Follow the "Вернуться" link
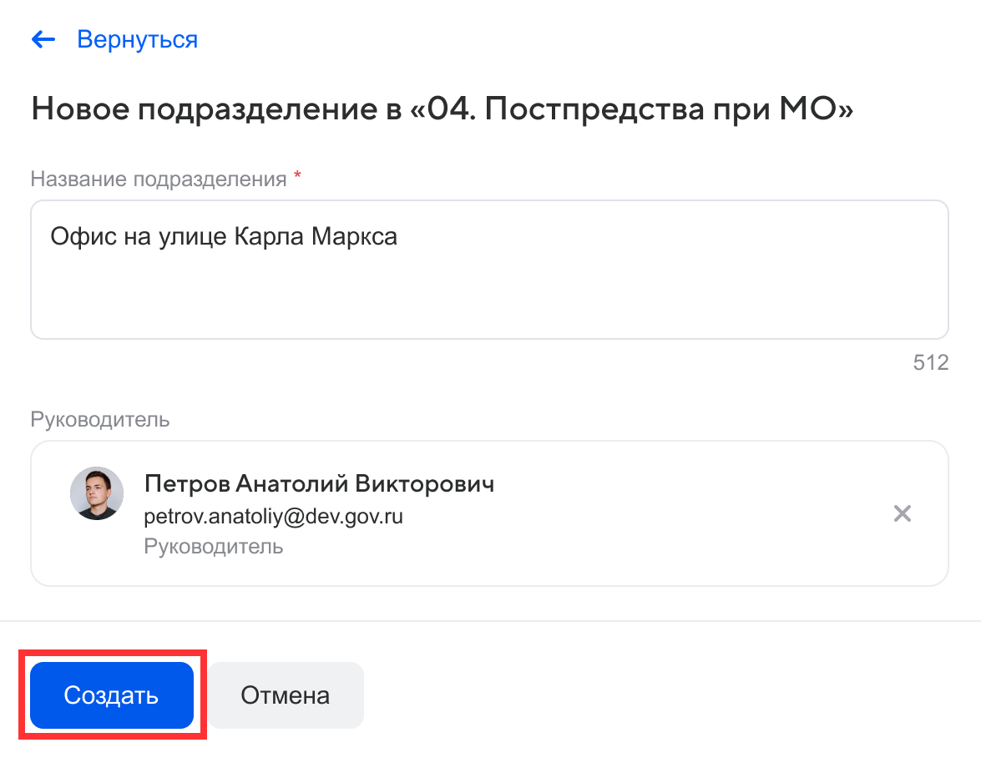The width and height of the screenshot is (981, 773). click(137, 39)
